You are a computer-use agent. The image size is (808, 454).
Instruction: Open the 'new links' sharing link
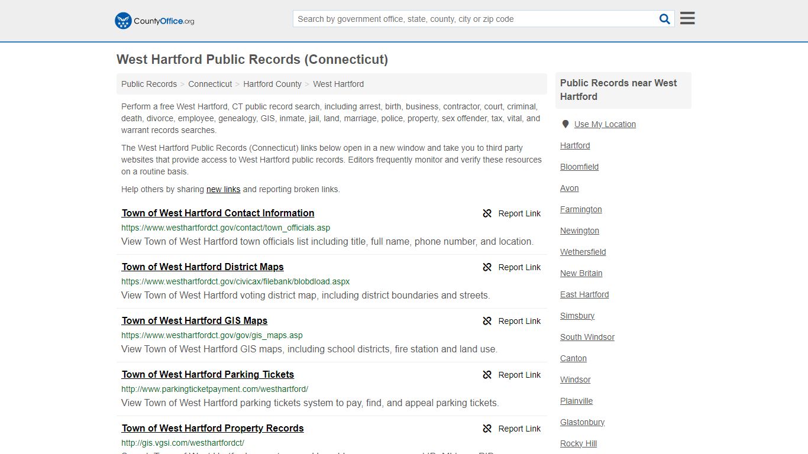pos(223,189)
